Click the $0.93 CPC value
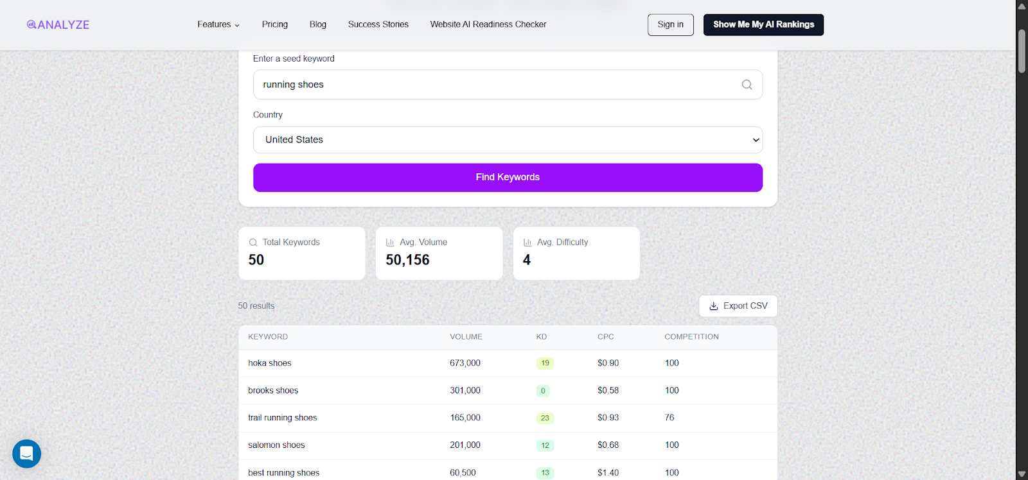This screenshot has height=480, width=1028. pyautogui.click(x=608, y=418)
